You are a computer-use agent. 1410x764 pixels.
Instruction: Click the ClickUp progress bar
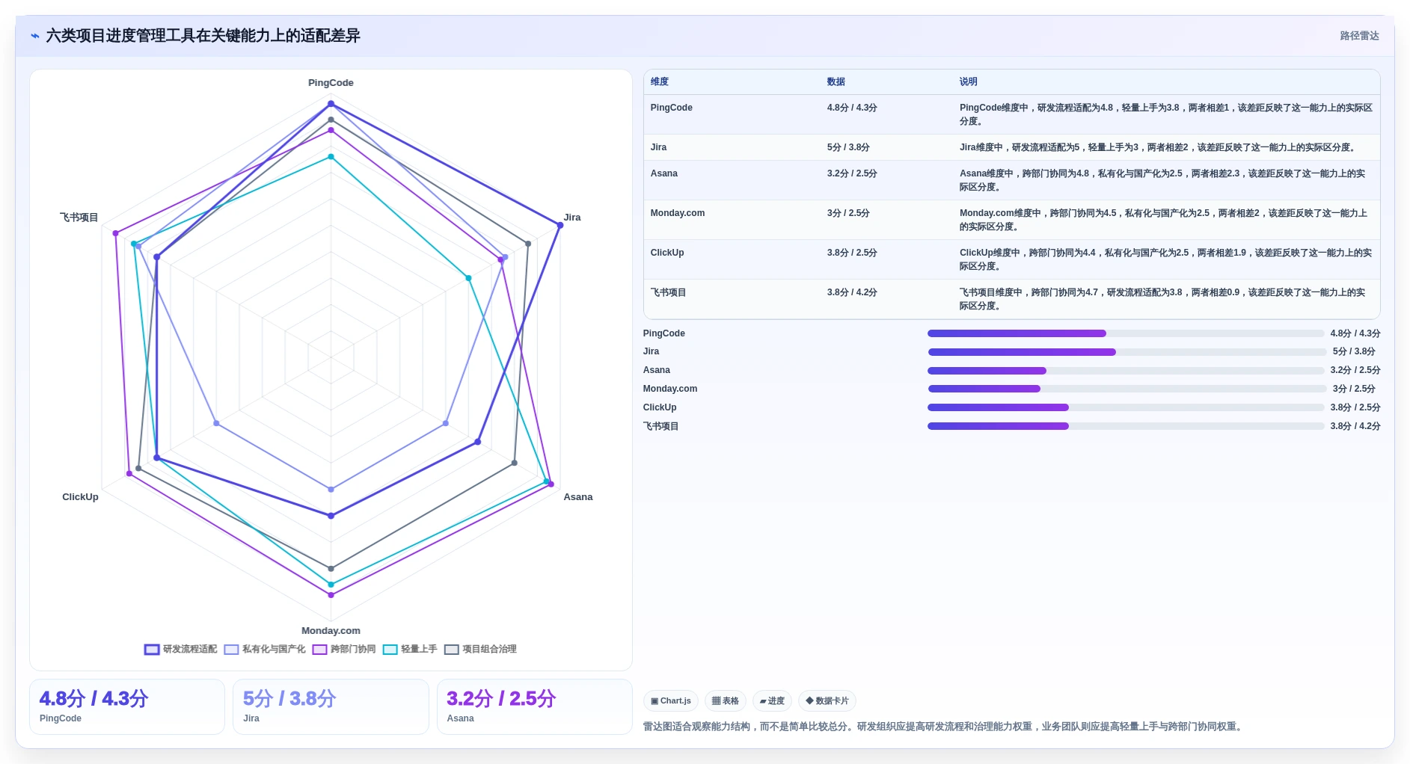click(x=1126, y=407)
